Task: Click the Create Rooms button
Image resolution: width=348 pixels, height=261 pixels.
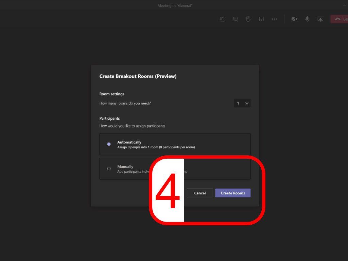Action: (233, 193)
